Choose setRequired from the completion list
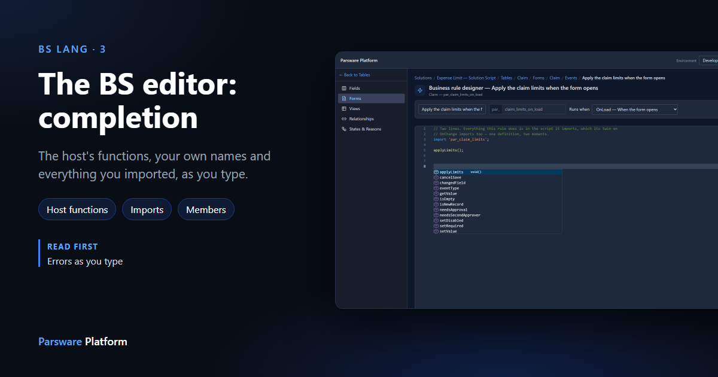The width and height of the screenshot is (718, 377). (497, 226)
